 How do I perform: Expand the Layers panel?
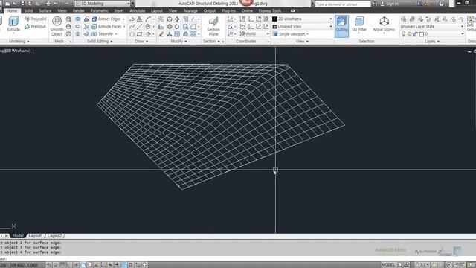[x=432, y=41]
